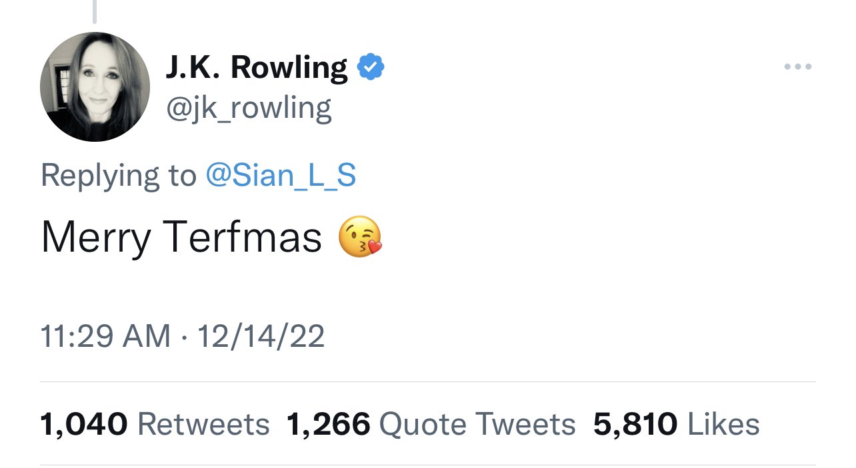Click the 1,040 retweet count number
This screenshot has width=856, height=468.
point(84,424)
